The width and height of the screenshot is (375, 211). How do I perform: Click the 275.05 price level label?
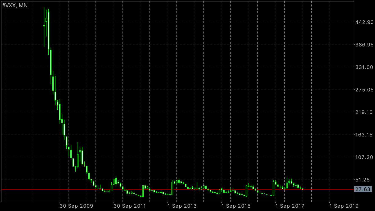click(x=365, y=90)
